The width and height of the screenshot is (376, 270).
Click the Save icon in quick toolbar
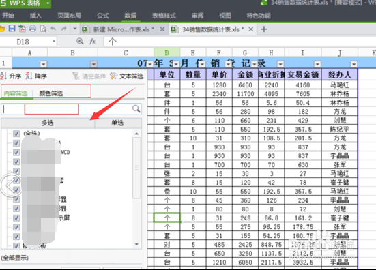coord(12,29)
